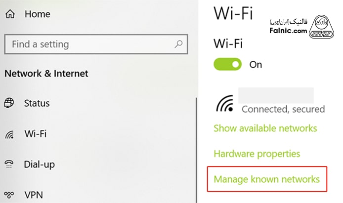This screenshot has width=343, height=203.
Task: Select Status in the sidebar
Action: (37, 103)
